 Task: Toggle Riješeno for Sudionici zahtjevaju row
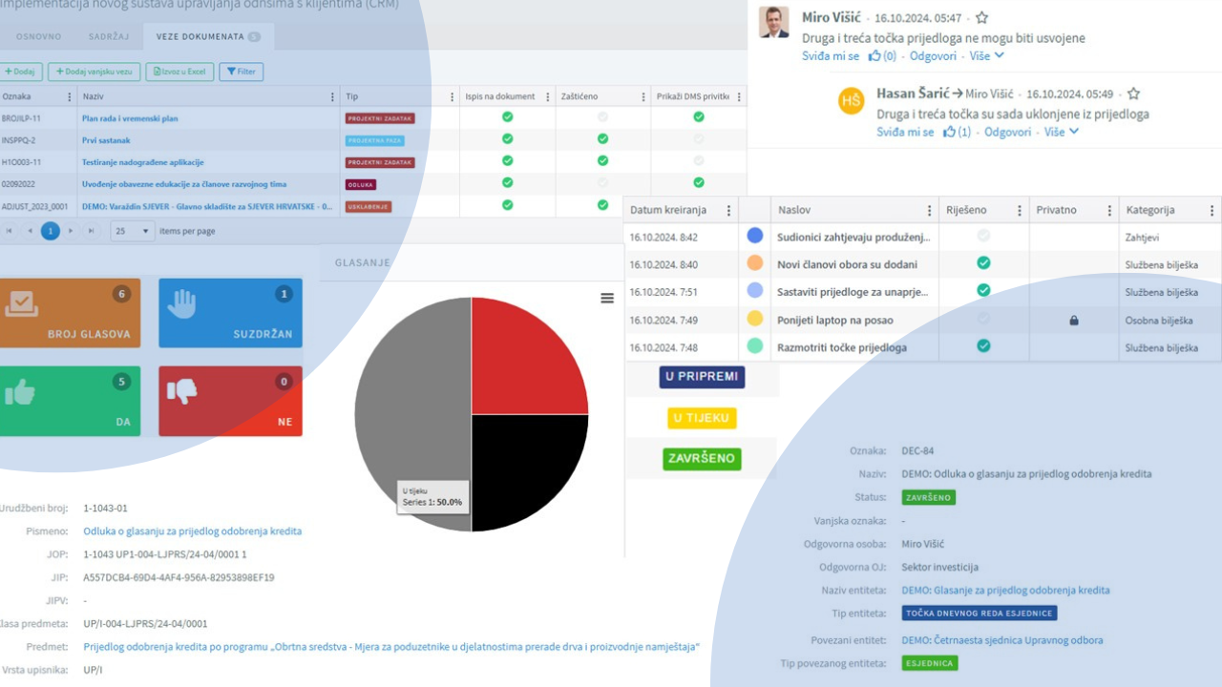pyautogui.click(x=983, y=236)
